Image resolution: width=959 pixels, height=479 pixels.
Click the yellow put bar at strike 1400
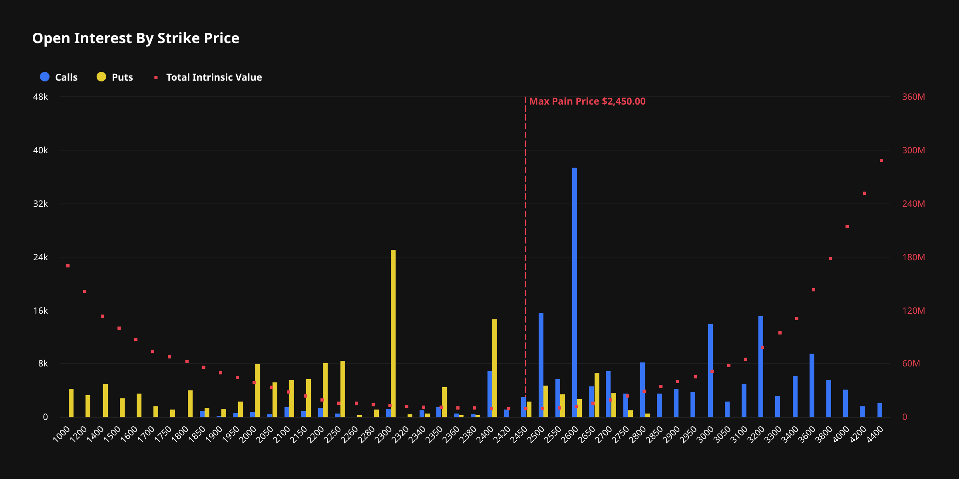105,400
